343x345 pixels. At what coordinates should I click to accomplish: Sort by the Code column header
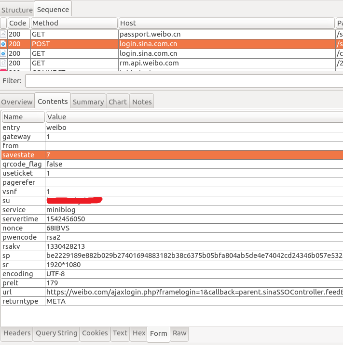tap(19, 23)
